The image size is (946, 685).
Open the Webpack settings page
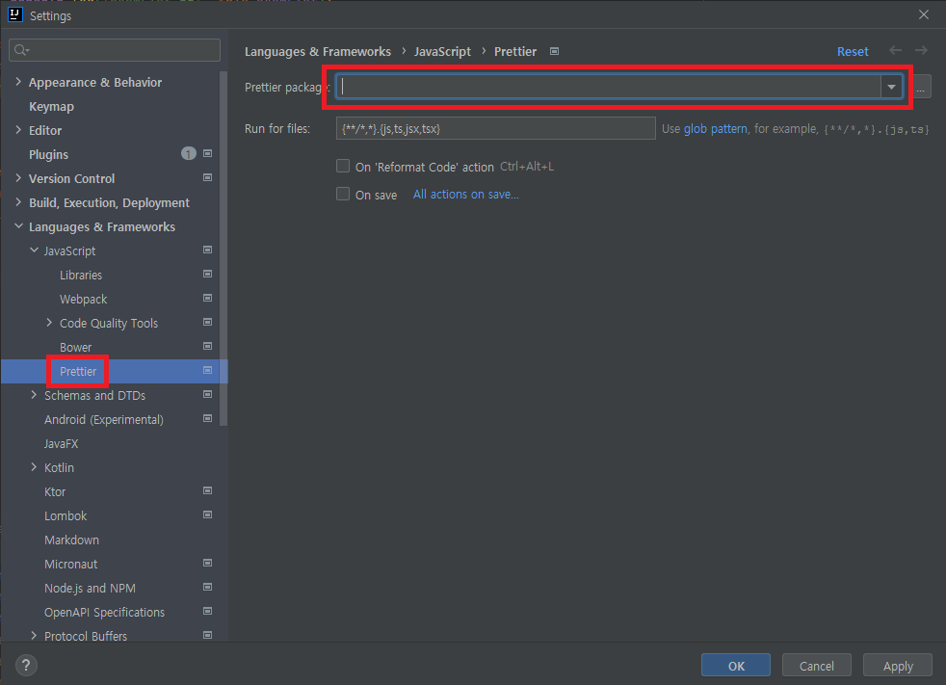coord(83,300)
